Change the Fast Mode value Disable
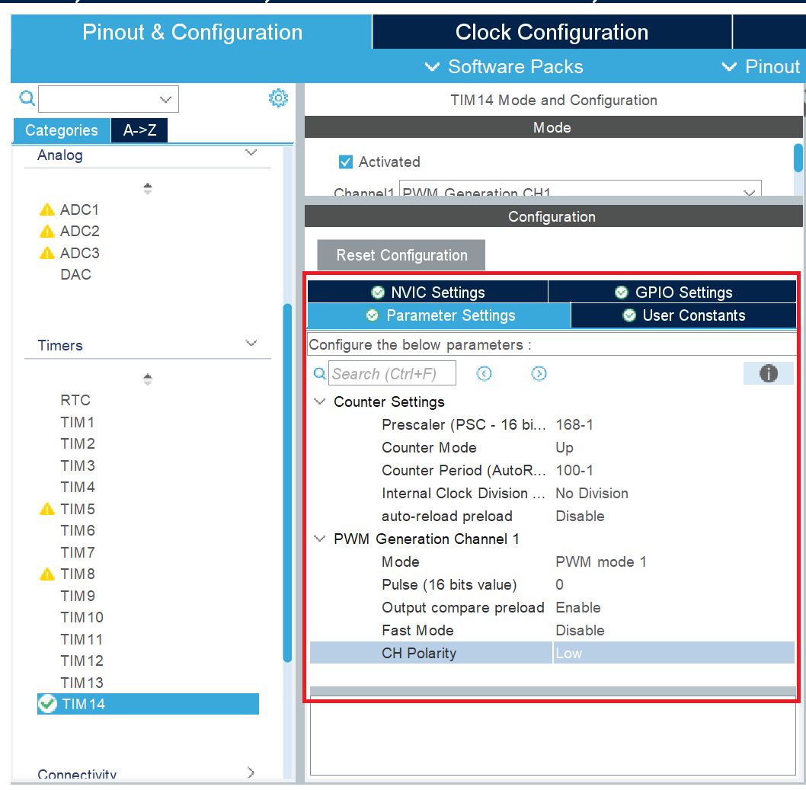806x790 pixels. (x=580, y=630)
